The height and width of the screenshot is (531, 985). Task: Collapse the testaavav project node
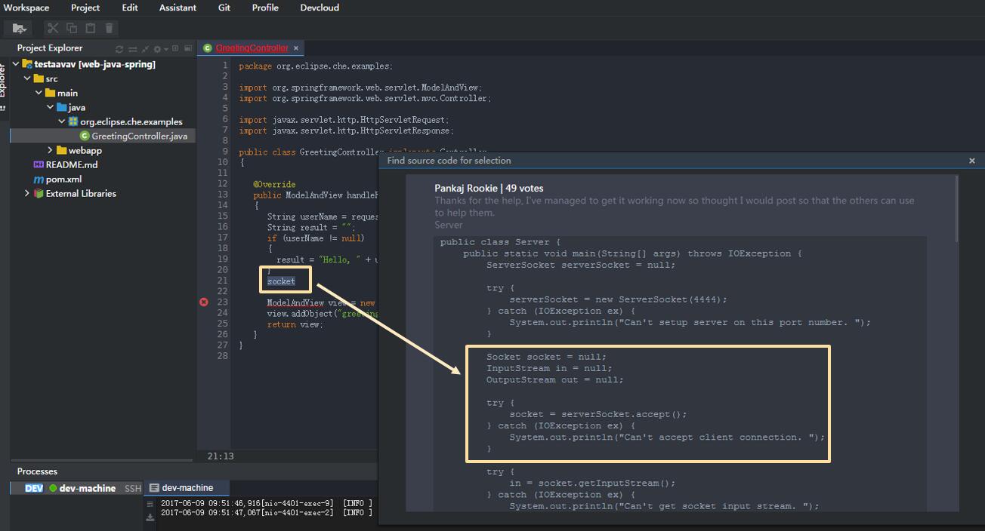(16, 64)
